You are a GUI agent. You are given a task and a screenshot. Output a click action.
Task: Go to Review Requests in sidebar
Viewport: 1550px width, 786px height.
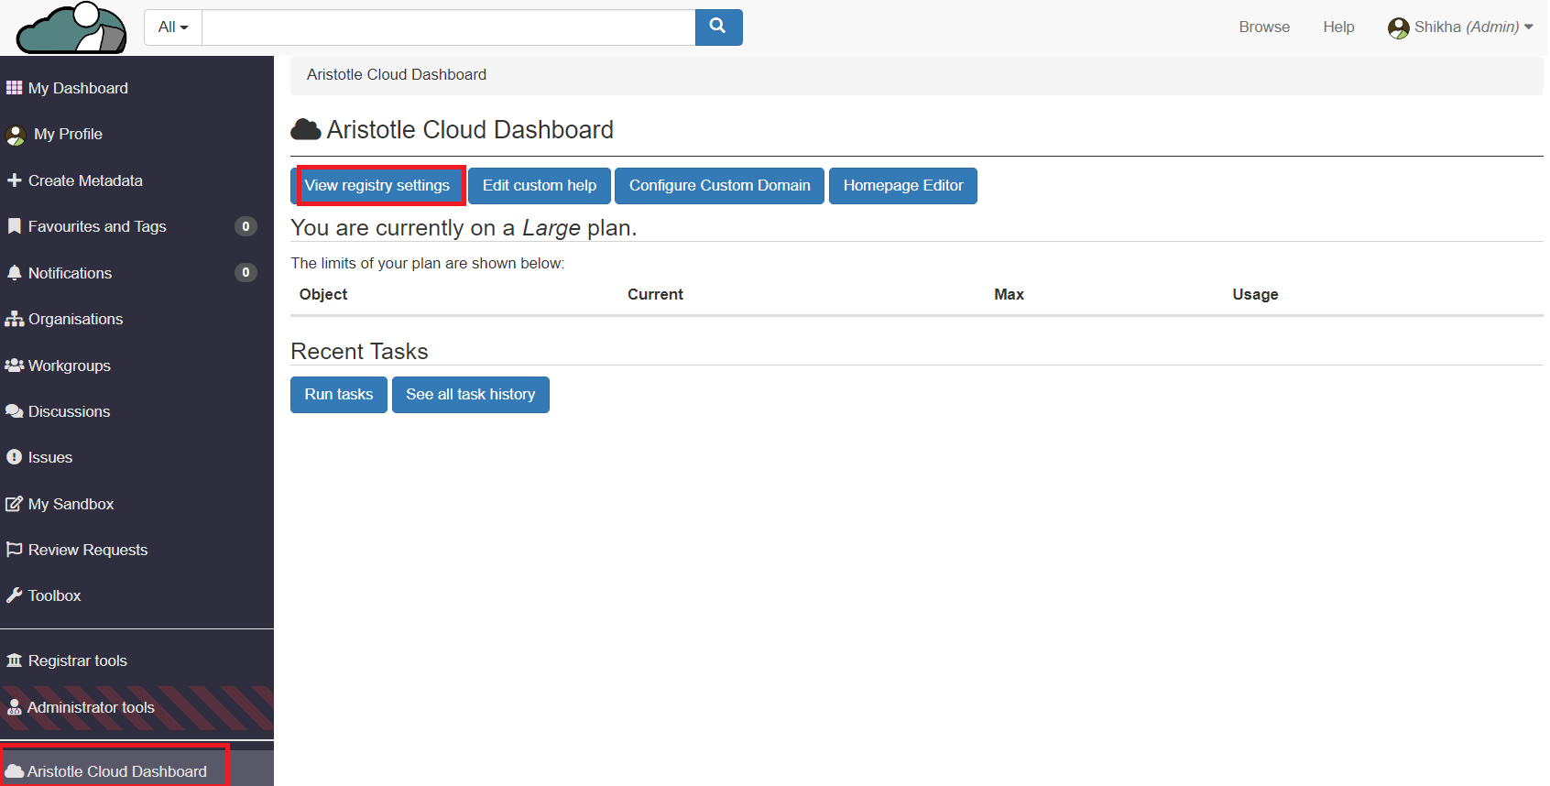point(87,550)
